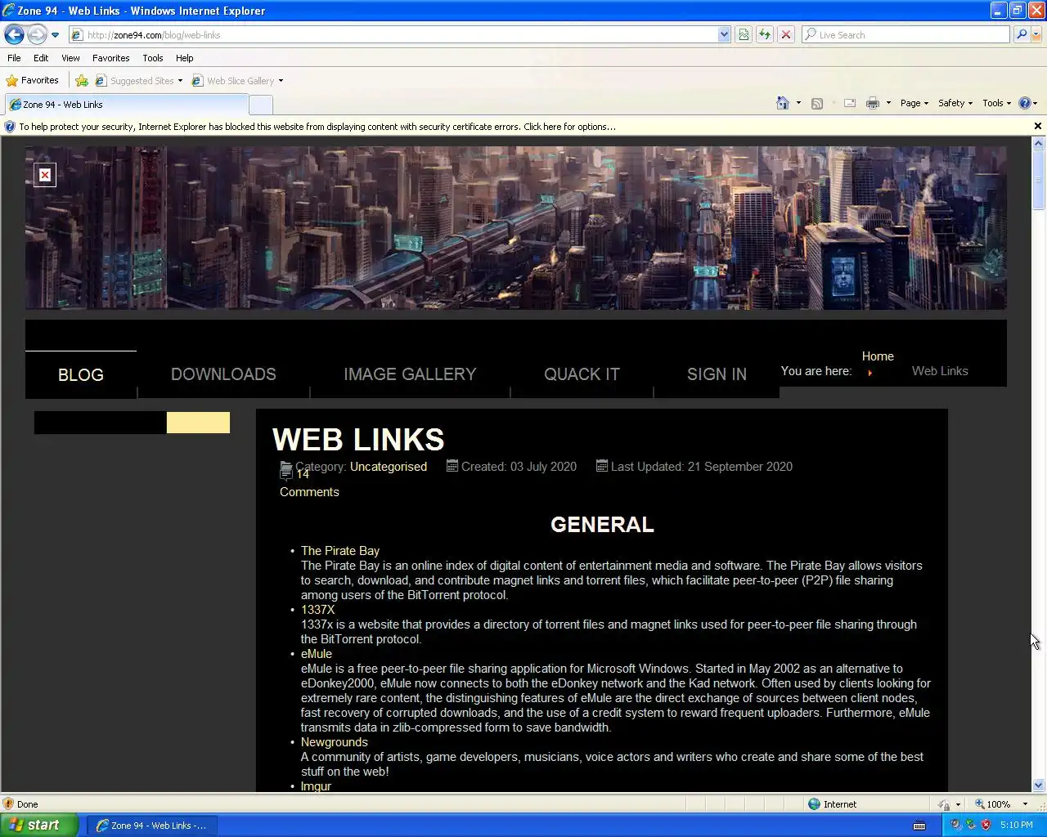Viewport: 1047px width, 837px height.
Task: Click the Compatibility View icon
Action: [744, 34]
